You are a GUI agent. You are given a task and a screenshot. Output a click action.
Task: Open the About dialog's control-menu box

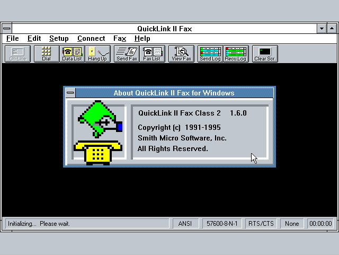point(70,93)
